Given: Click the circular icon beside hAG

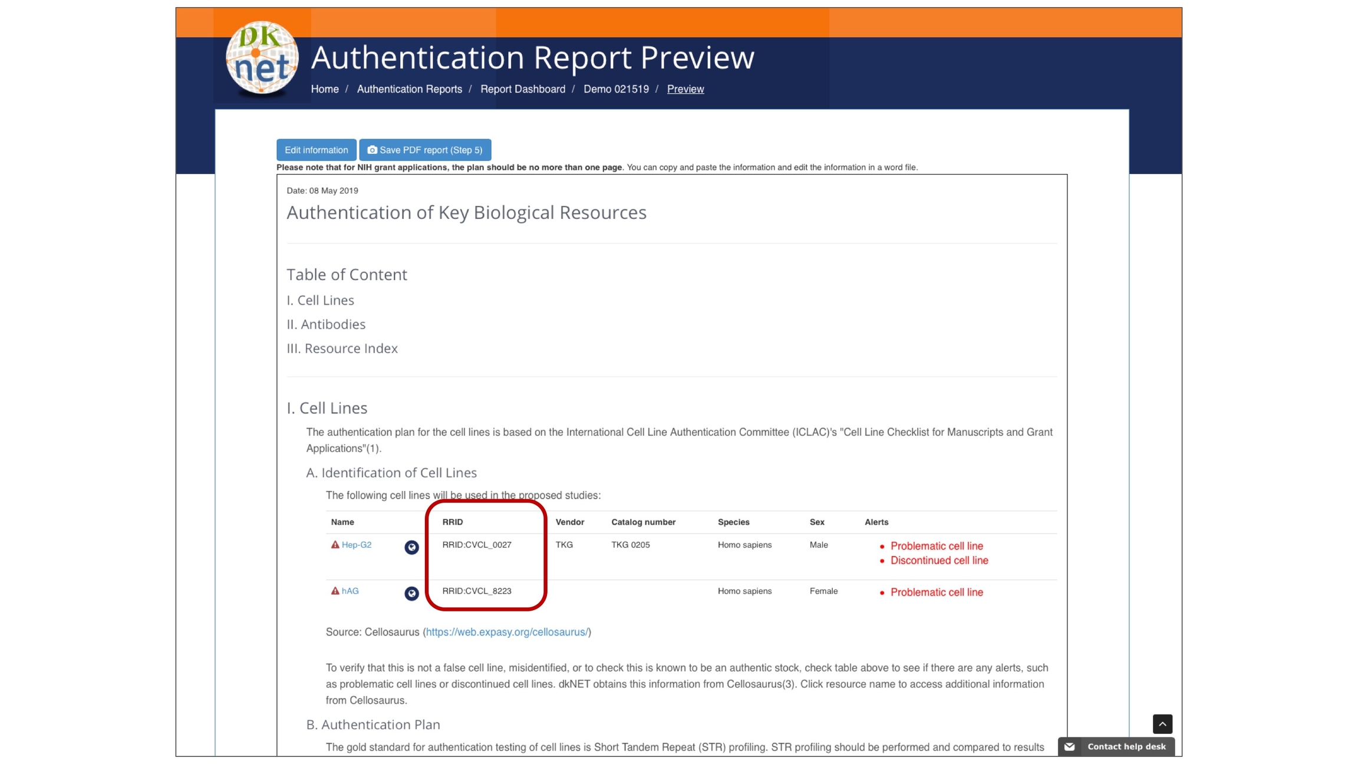Looking at the screenshot, I should (411, 593).
